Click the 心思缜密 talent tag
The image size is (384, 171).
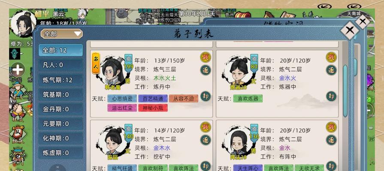click(x=122, y=99)
